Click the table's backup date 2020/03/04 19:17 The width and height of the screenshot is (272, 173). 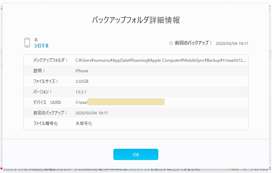[x=92, y=113]
